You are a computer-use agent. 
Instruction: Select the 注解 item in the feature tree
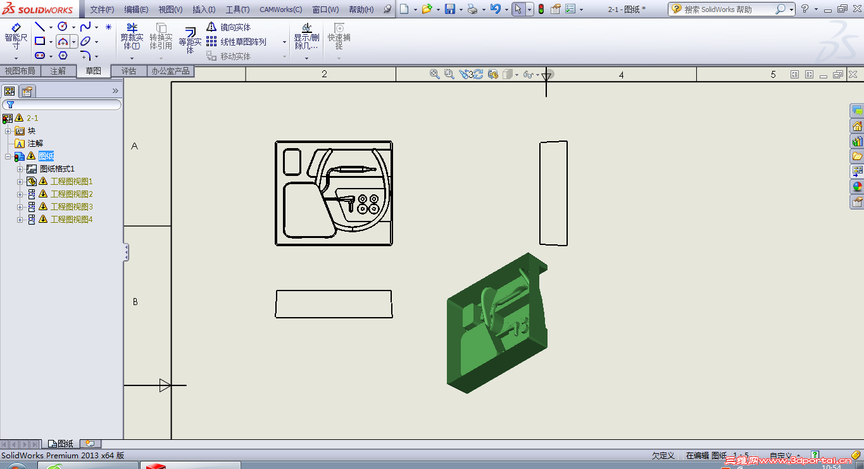point(35,144)
